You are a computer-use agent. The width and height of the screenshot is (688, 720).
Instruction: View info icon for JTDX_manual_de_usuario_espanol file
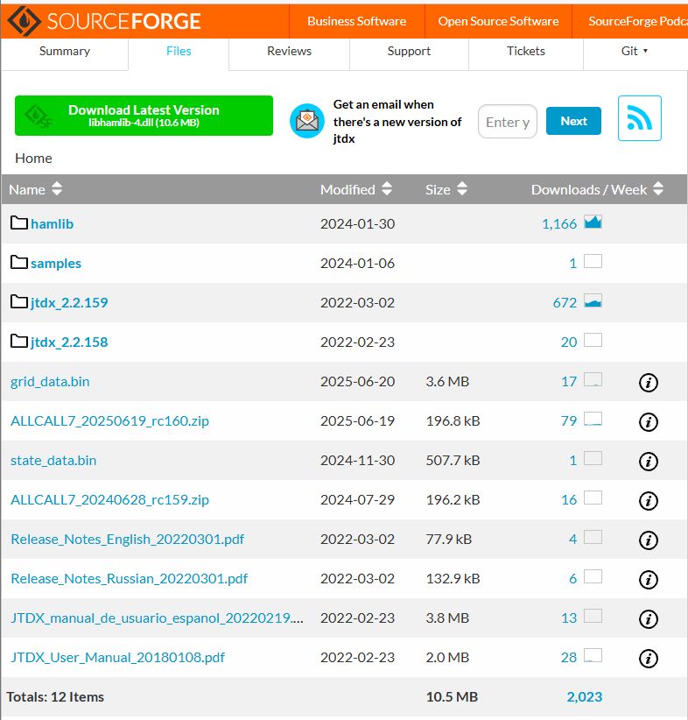[648, 619]
